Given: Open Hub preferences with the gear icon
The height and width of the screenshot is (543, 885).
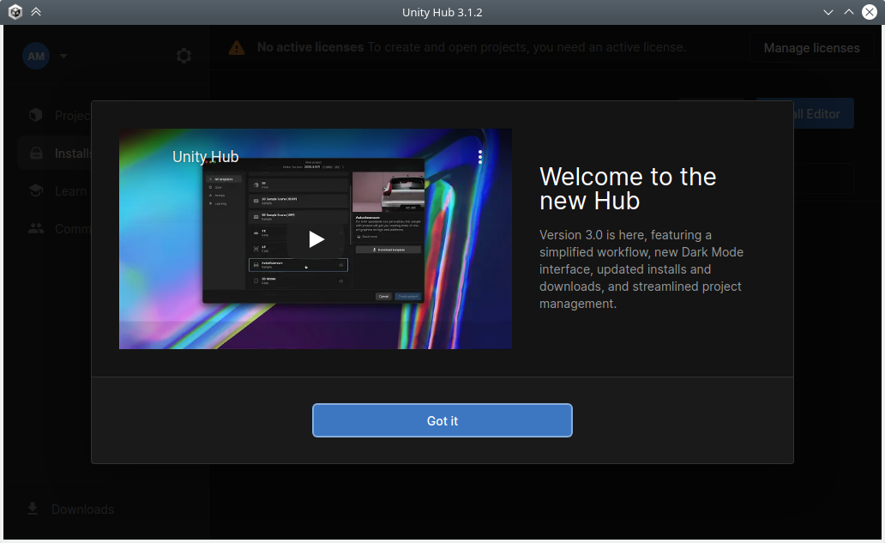Looking at the screenshot, I should point(184,55).
